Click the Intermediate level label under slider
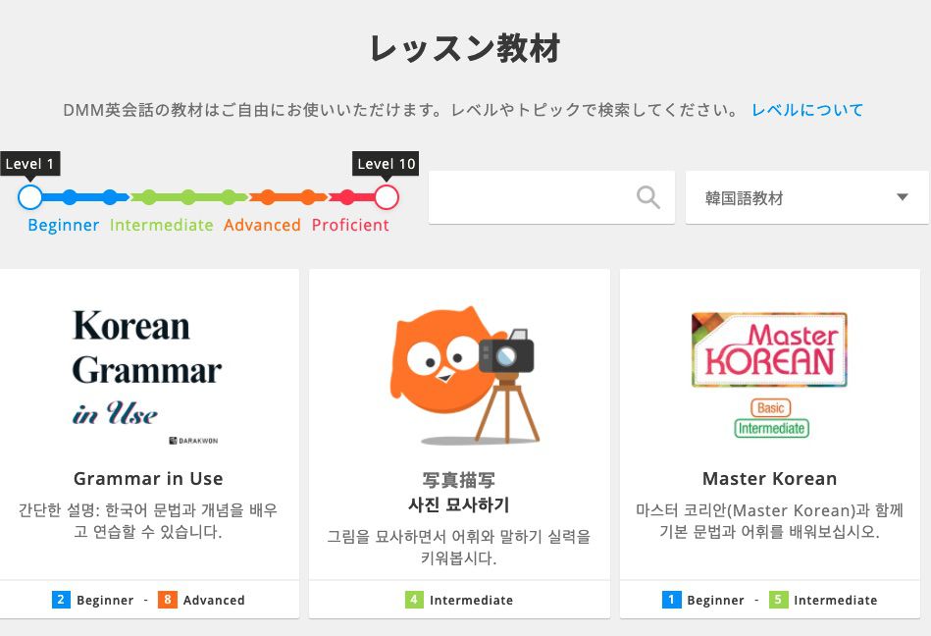Viewport: 931px width, 636px height. pos(162,225)
